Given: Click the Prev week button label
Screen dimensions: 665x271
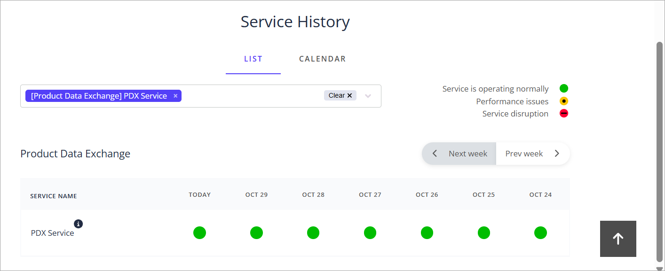Looking at the screenshot, I should [x=524, y=154].
